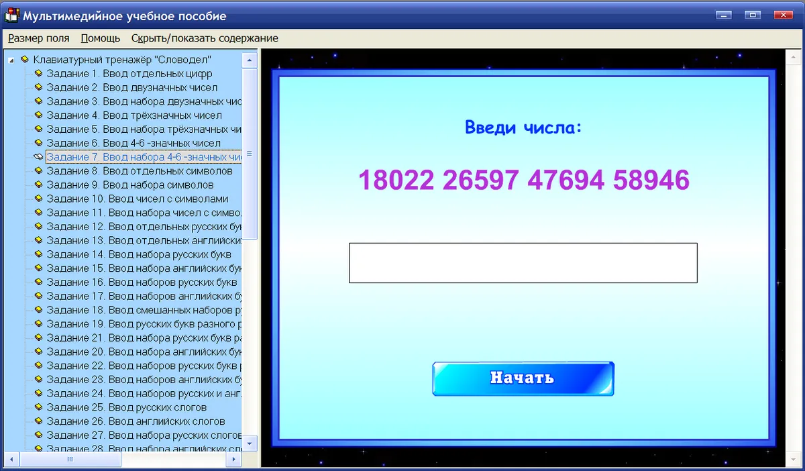Maximize the Мультимедийное учебное пособие window
This screenshot has width=805, height=471.
[752, 15]
